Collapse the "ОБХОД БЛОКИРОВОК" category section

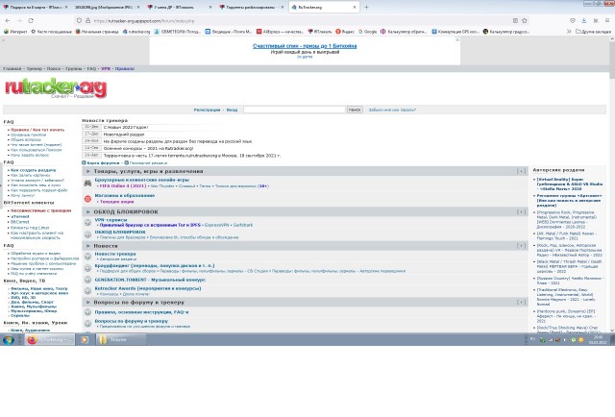click(522, 210)
